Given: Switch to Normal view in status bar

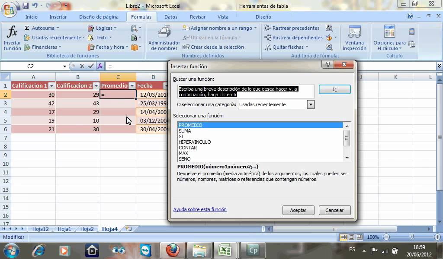Looking at the screenshot, I should click(343, 237).
